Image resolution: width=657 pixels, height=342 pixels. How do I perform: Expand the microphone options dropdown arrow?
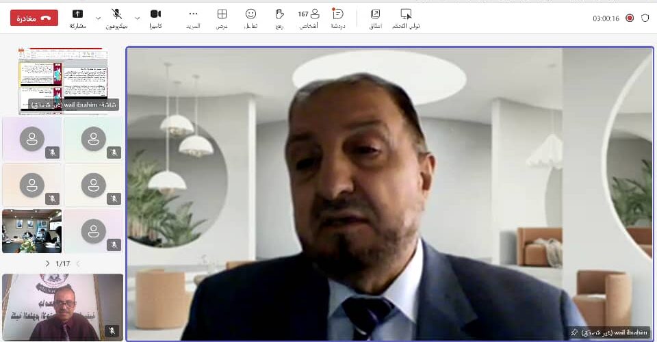point(99,18)
